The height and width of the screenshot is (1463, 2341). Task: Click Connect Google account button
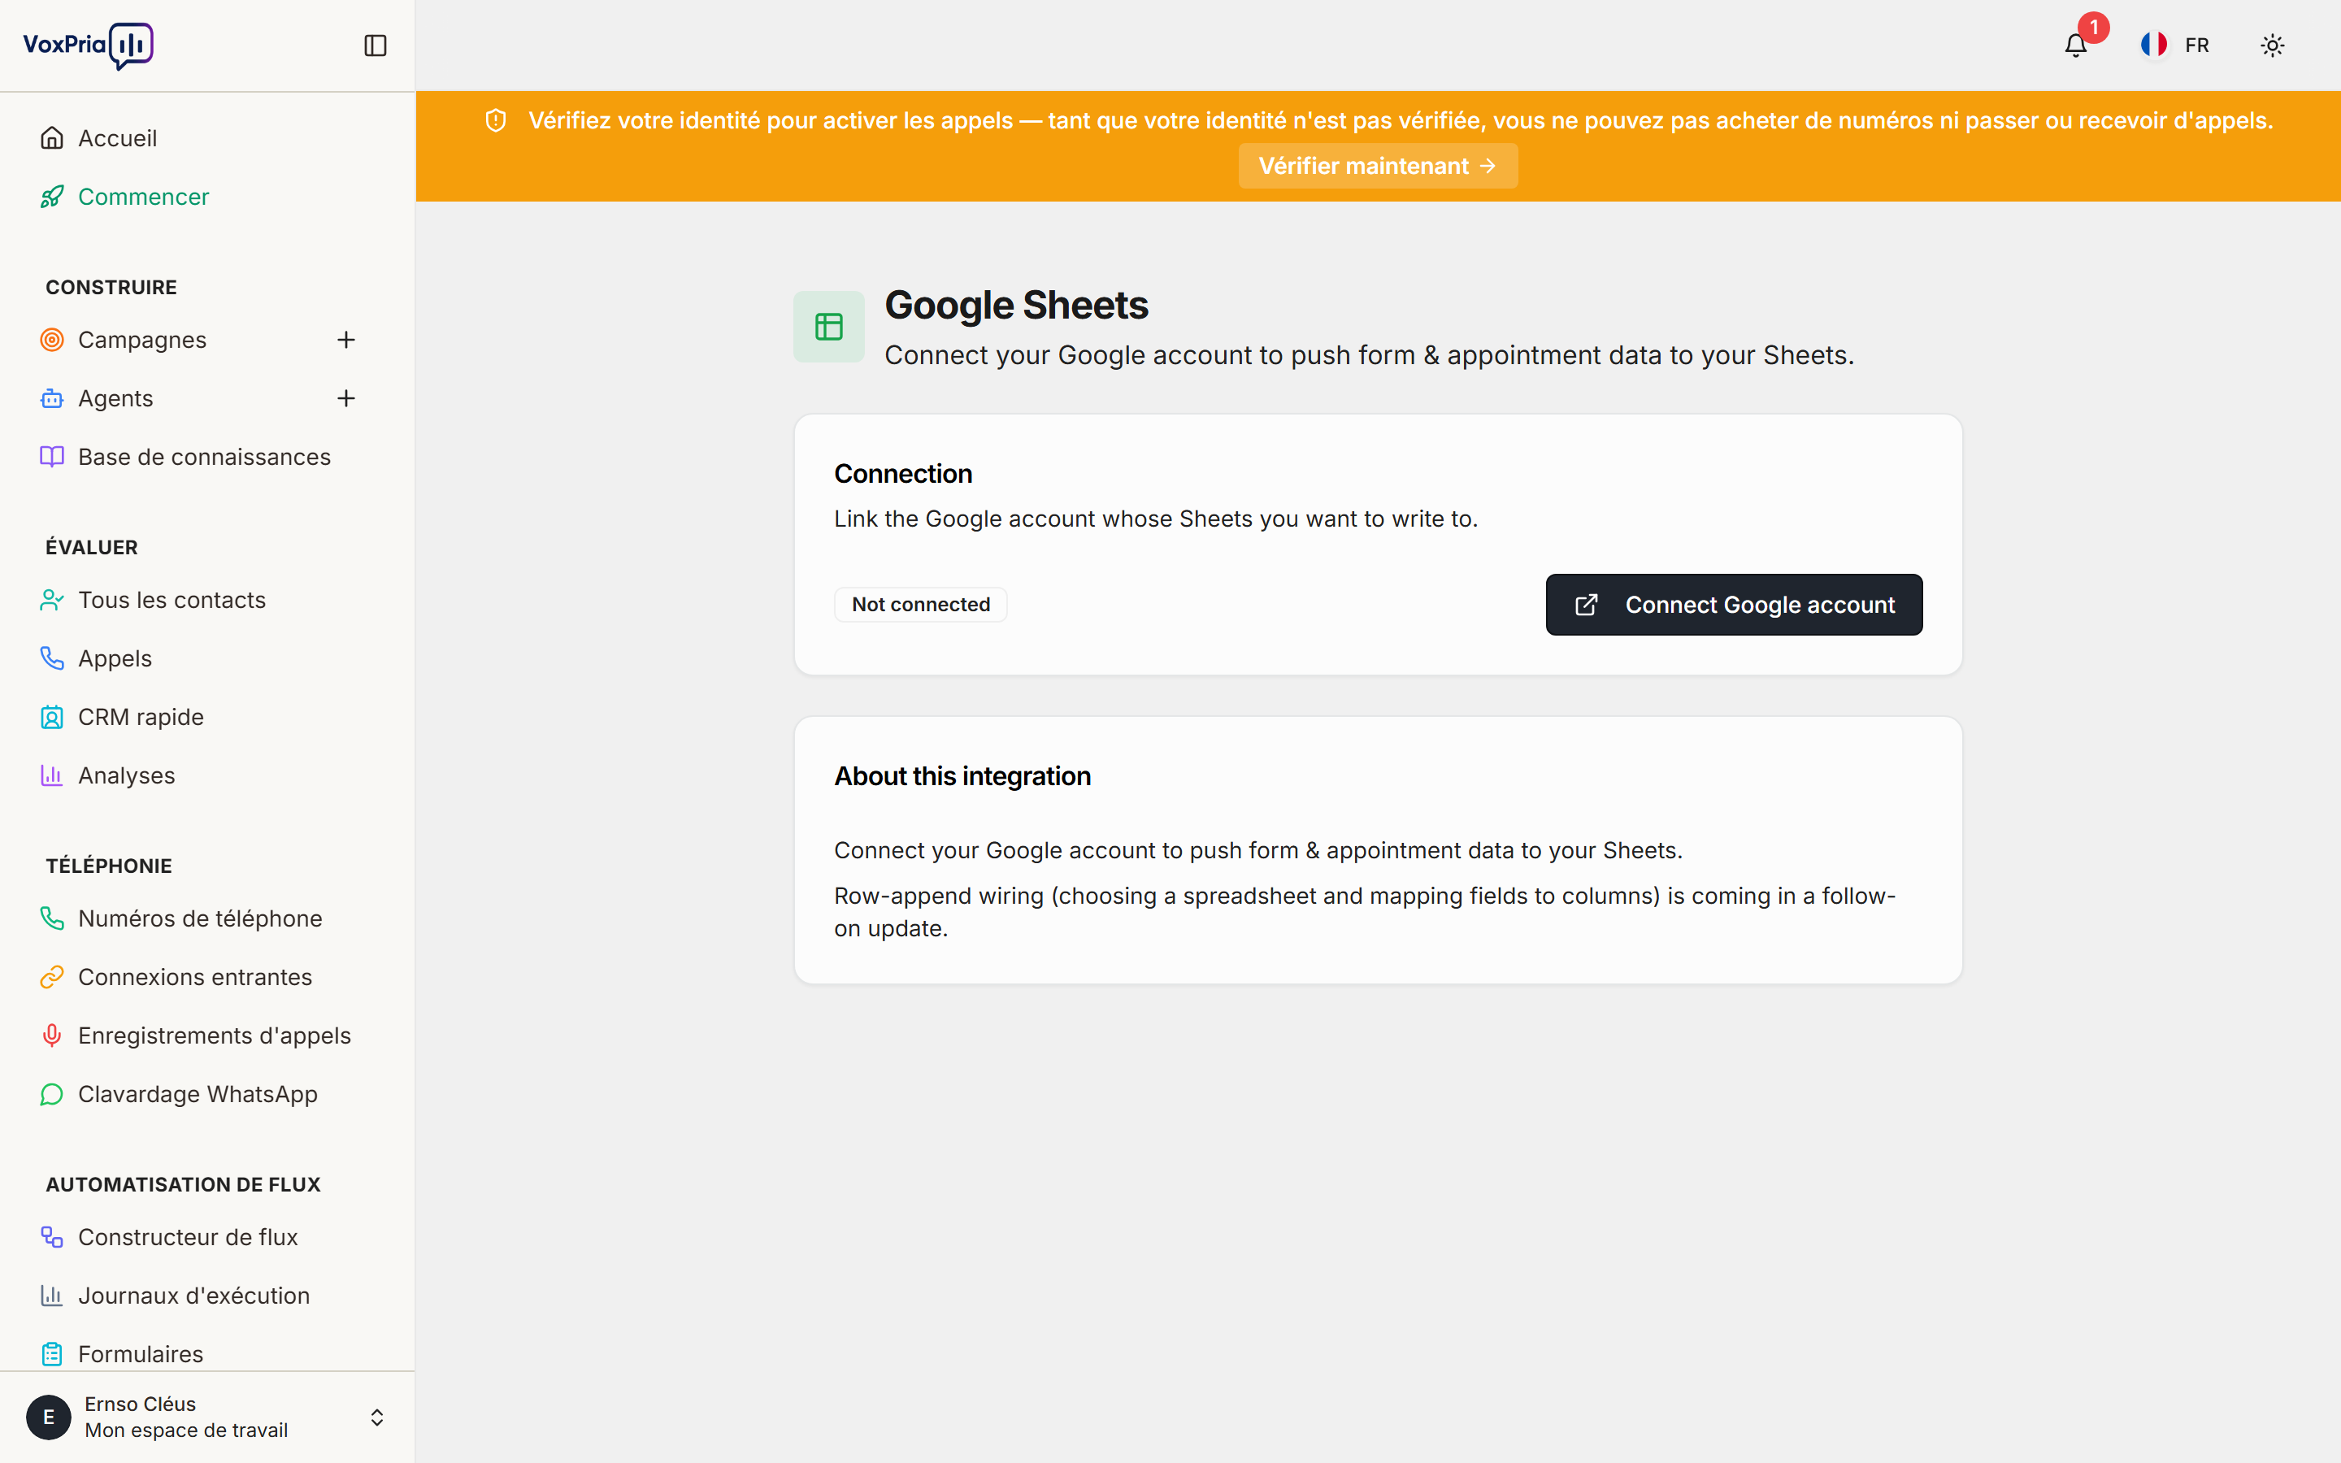tap(1734, 605)
